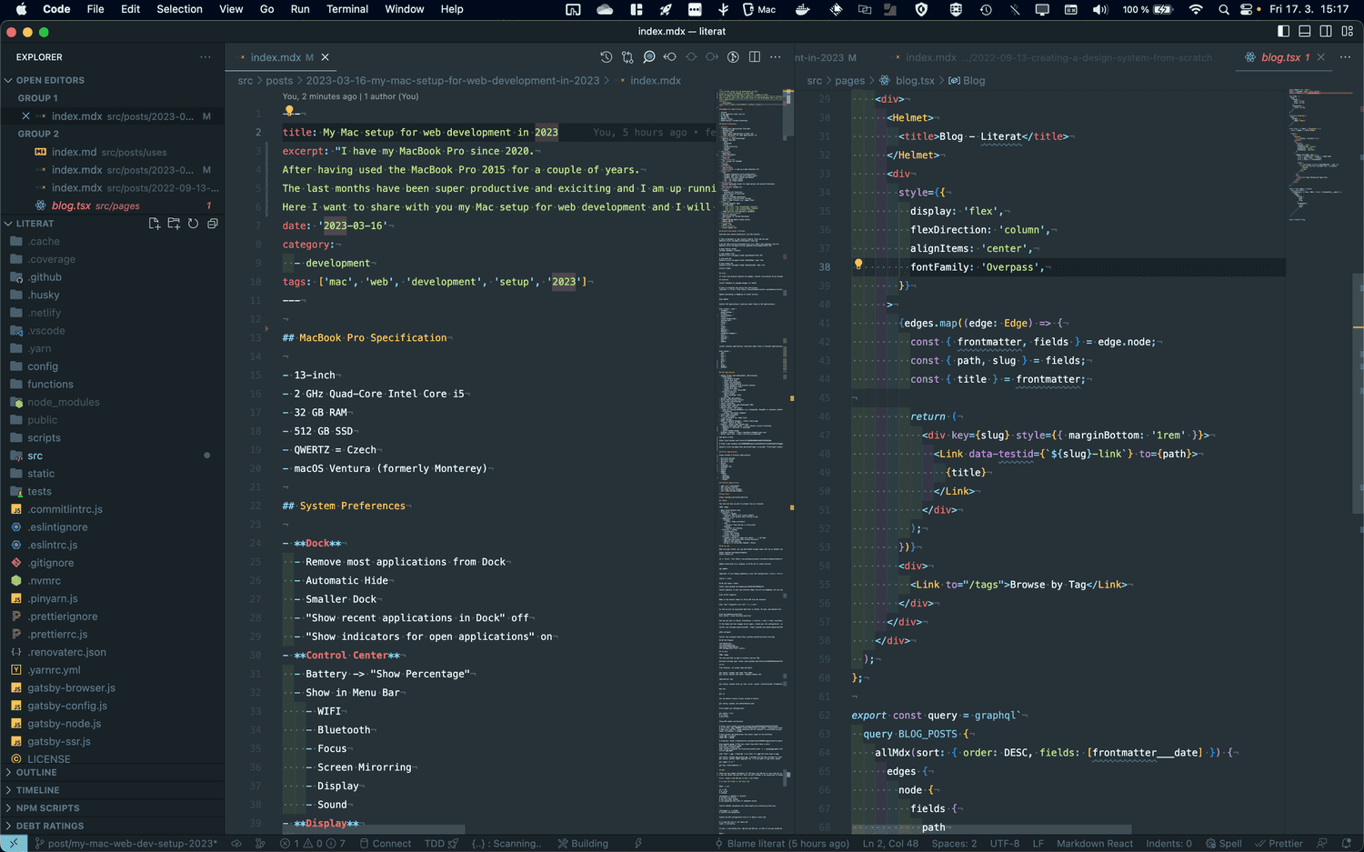Open gatsby-config.js in explorer
Image resolution: width=1364 pixels, height=852 pixels.
click(112, 706)
